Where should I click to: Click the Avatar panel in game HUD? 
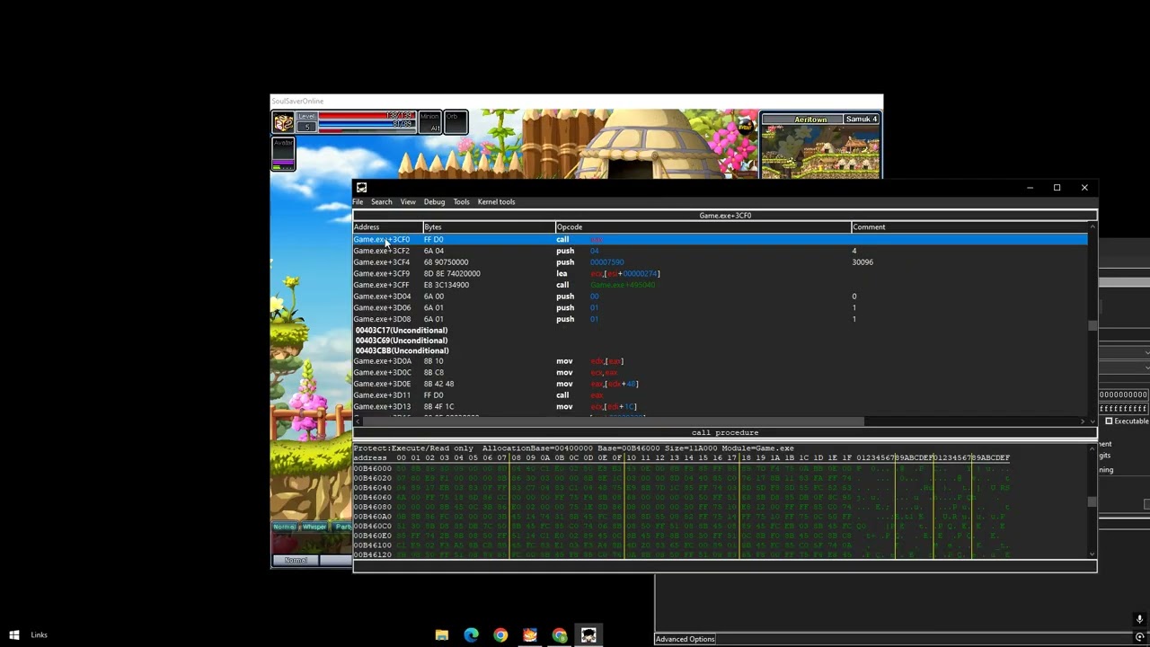[283, 154]
